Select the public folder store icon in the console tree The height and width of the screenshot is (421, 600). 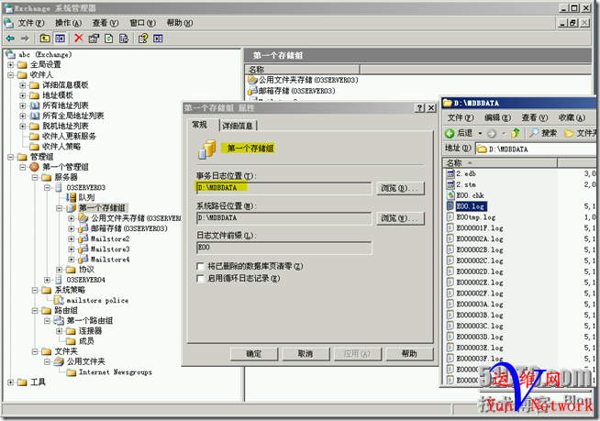coord(83,218)
